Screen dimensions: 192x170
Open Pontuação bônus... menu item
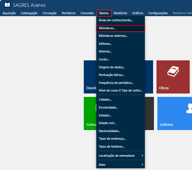[x=112, y=75]
